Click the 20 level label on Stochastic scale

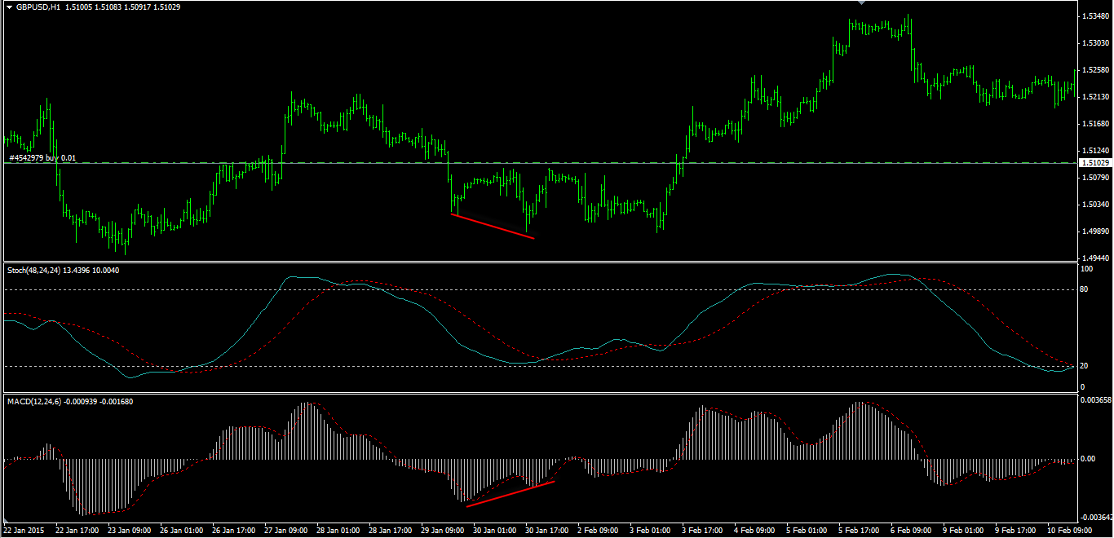click(1085, 366)
